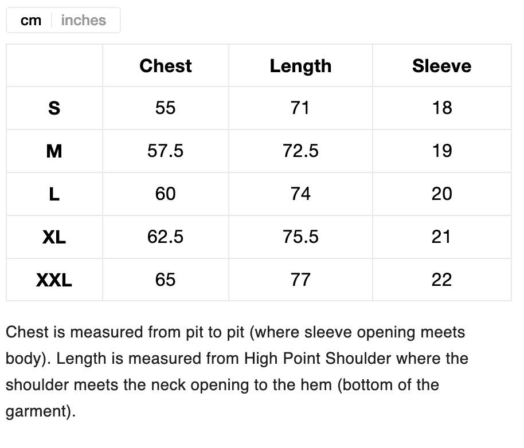Click chest value 55 for size S

[166, 108]
